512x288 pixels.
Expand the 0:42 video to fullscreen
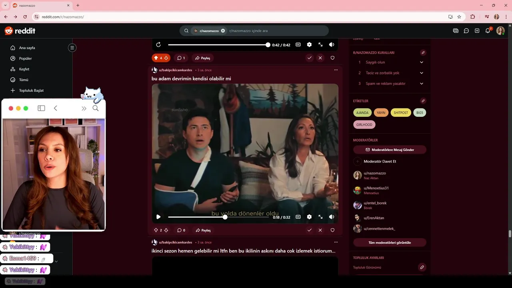[320, 45]
